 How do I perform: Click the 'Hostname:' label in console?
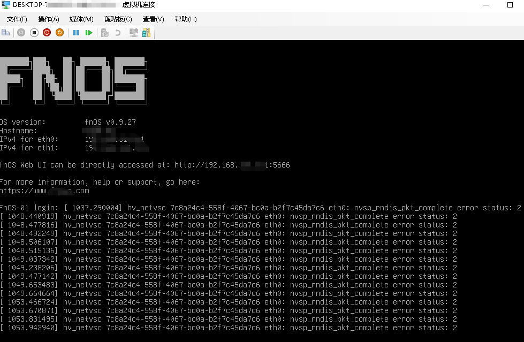click(x=18, y=131)
